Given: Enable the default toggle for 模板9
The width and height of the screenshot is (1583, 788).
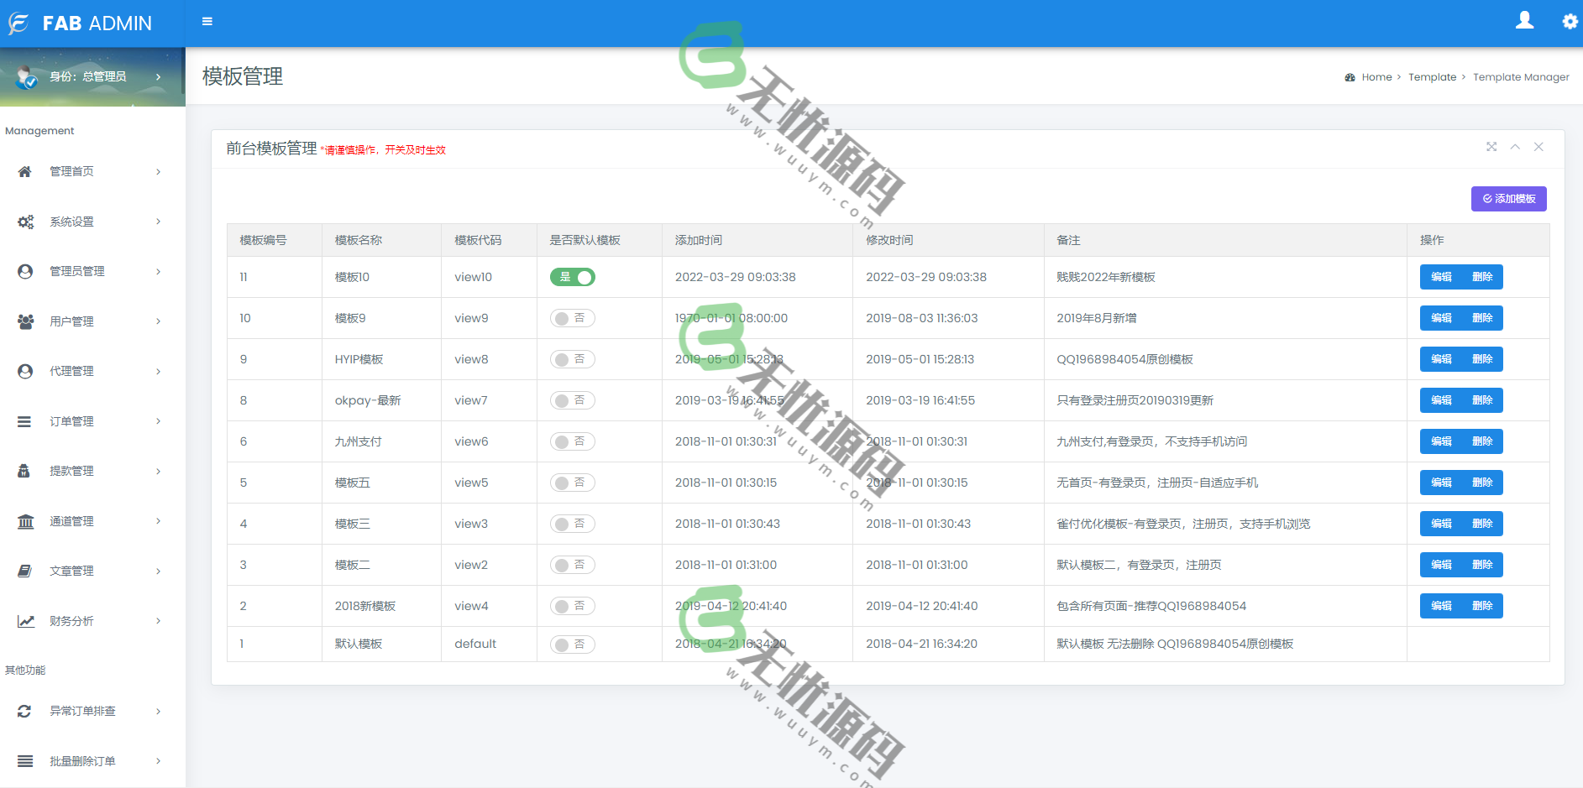Looking at the screenshot, I should (x=572, y=318).
